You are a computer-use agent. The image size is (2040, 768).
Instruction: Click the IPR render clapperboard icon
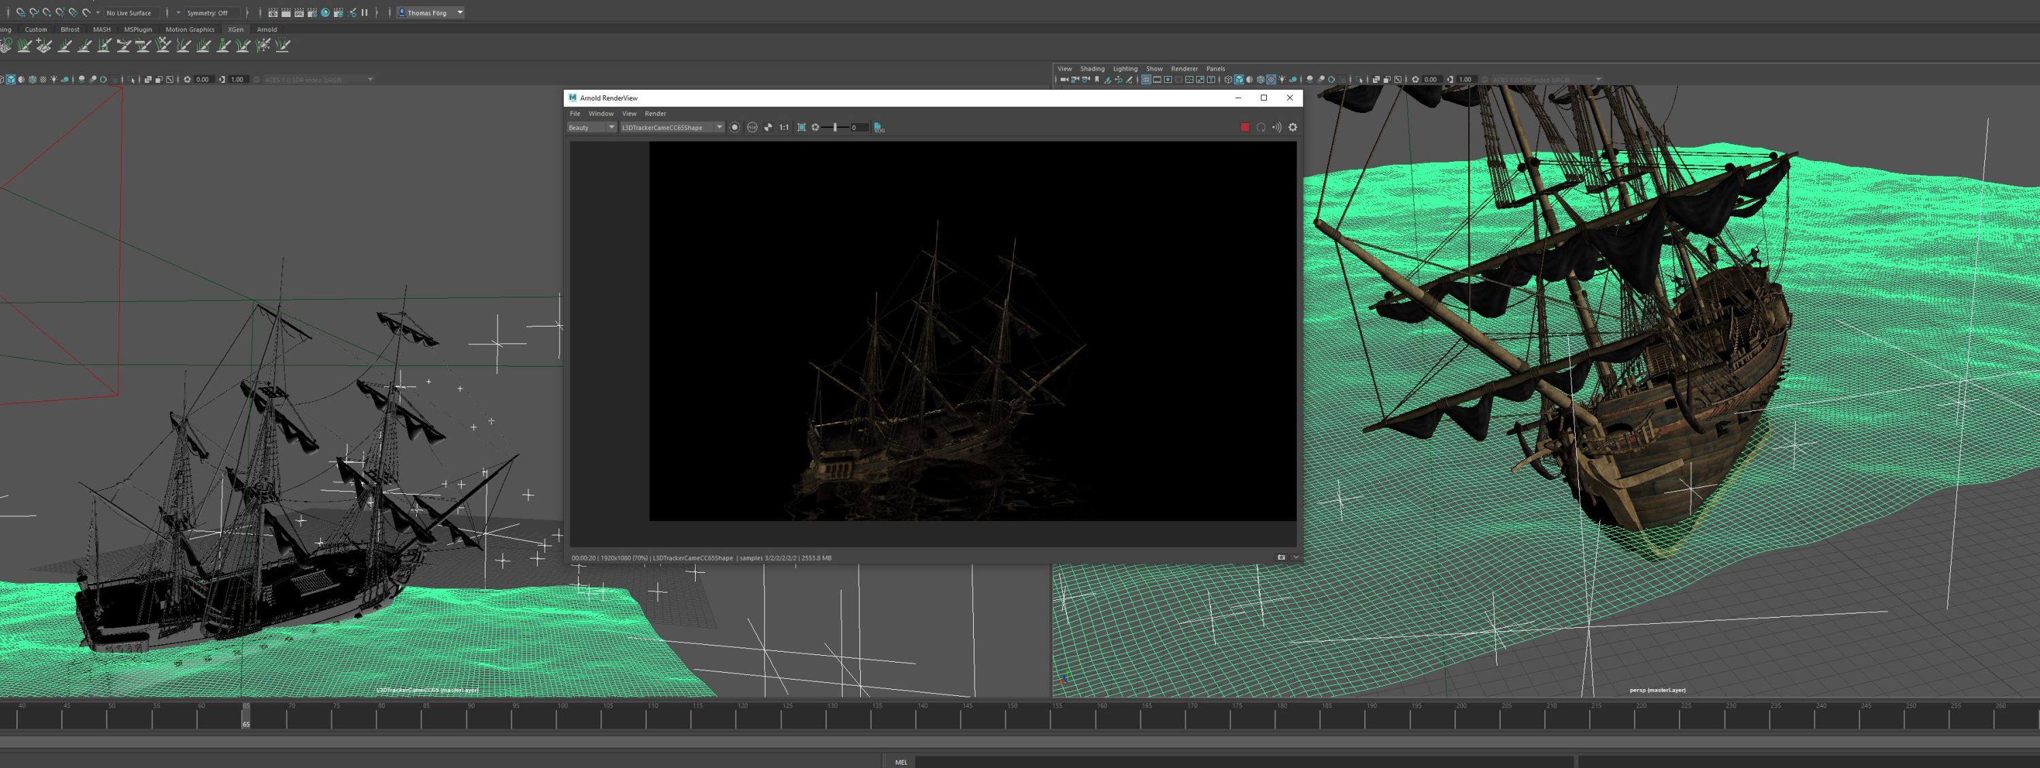[x=299, y=13]
